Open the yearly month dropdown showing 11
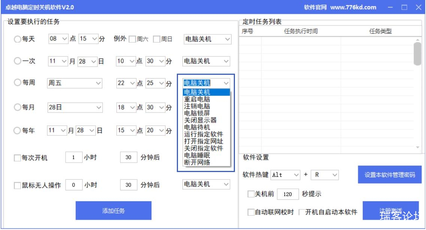Viewport: 426px width, 230px height. pos(57,131)
